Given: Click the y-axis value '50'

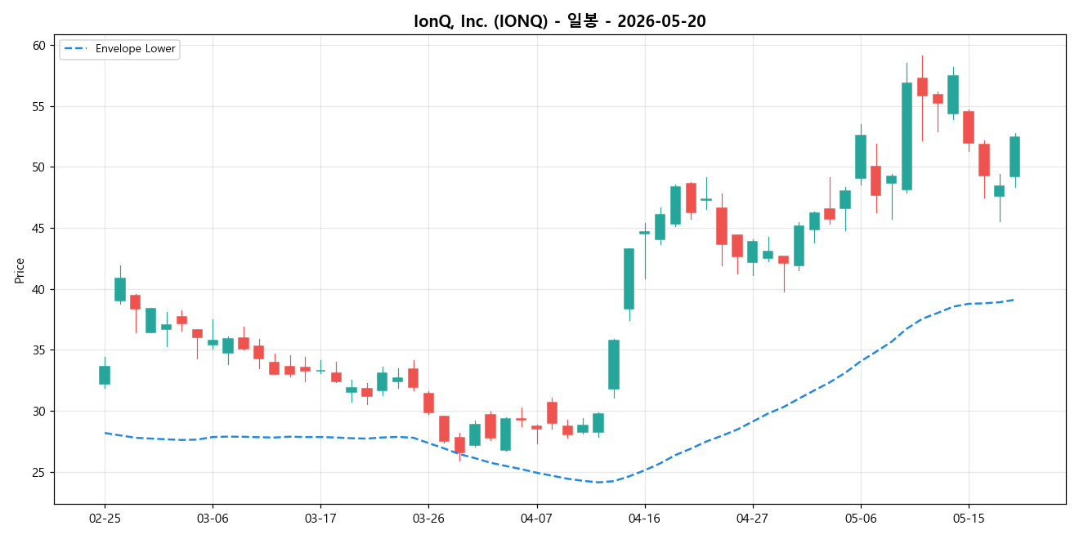Looking at the screenshot, I should tap(41, 167).
